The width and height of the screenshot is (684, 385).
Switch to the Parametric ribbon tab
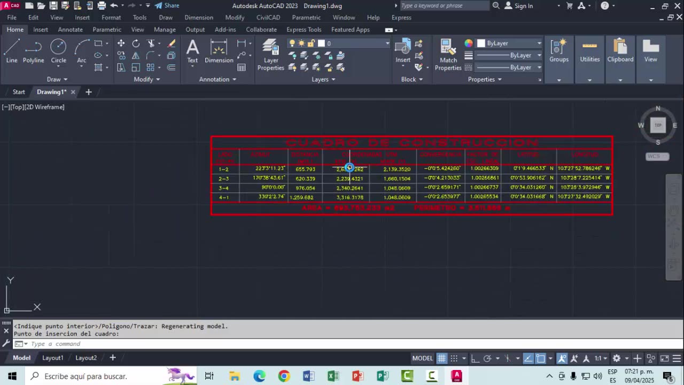click(107, 29)
